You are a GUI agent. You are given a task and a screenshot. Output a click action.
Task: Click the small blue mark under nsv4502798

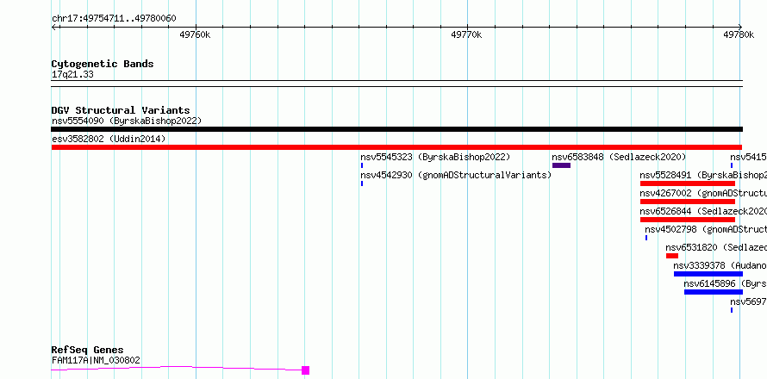646,238
